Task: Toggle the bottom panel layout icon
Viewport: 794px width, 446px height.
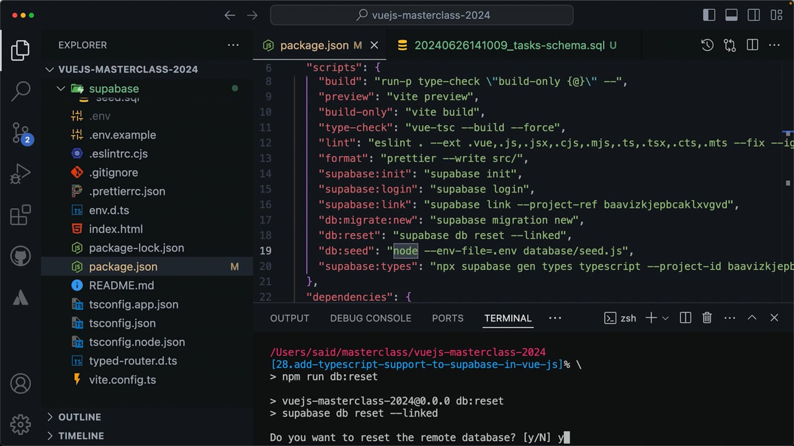Action: [731, 15]
